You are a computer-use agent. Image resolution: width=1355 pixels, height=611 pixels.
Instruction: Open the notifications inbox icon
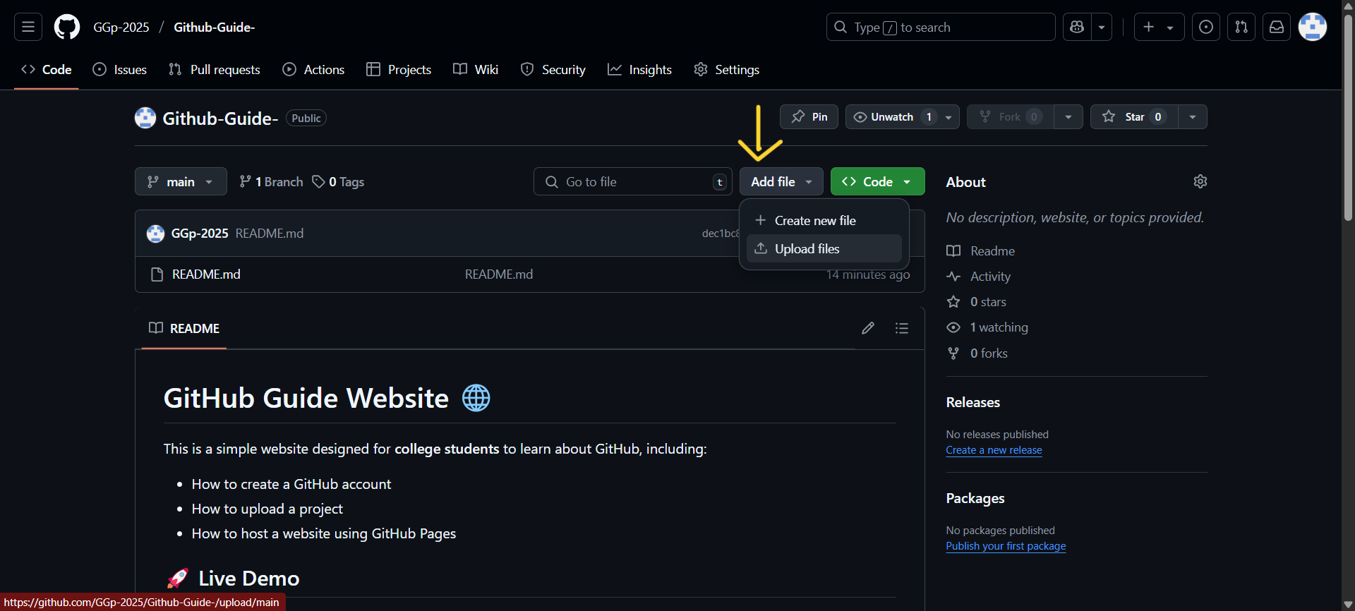(1277, 27)
